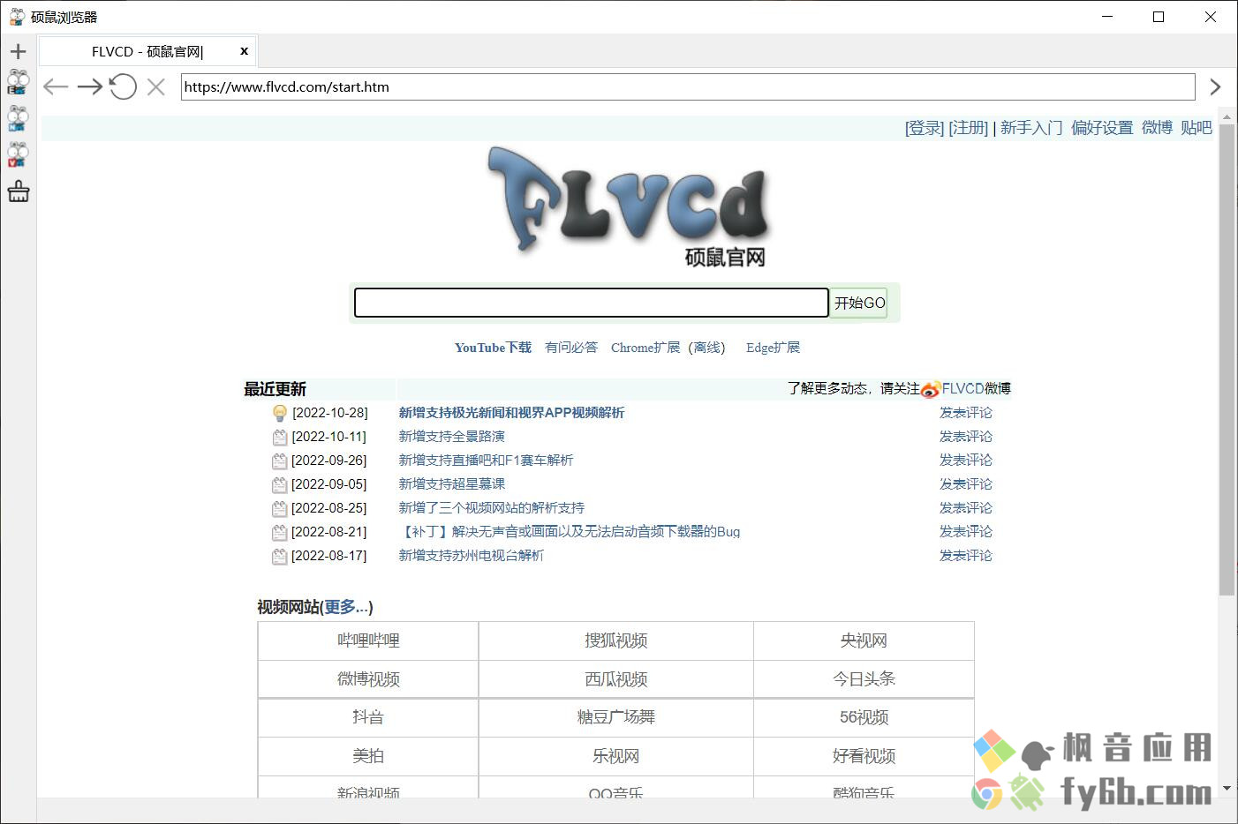
Task: Select 56视频 in video sites table
Action: 864,717
